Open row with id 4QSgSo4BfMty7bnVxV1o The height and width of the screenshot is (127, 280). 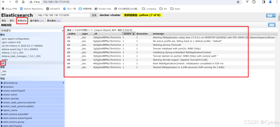171,67
